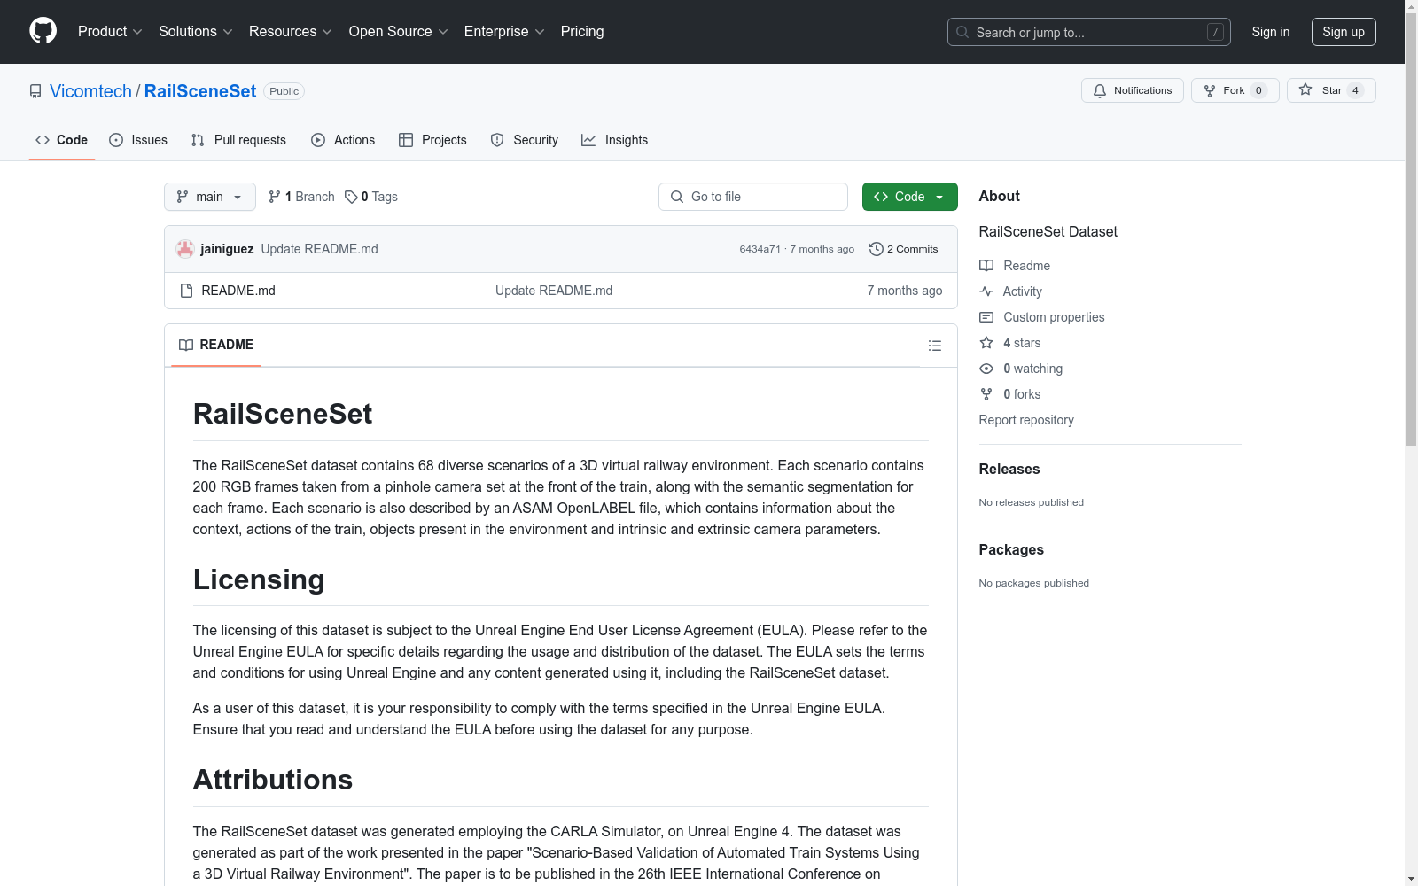Click 'Update README.md' commit message beside jainiguez
Screen dimensions: 1418x886
(x=319, y=249)
